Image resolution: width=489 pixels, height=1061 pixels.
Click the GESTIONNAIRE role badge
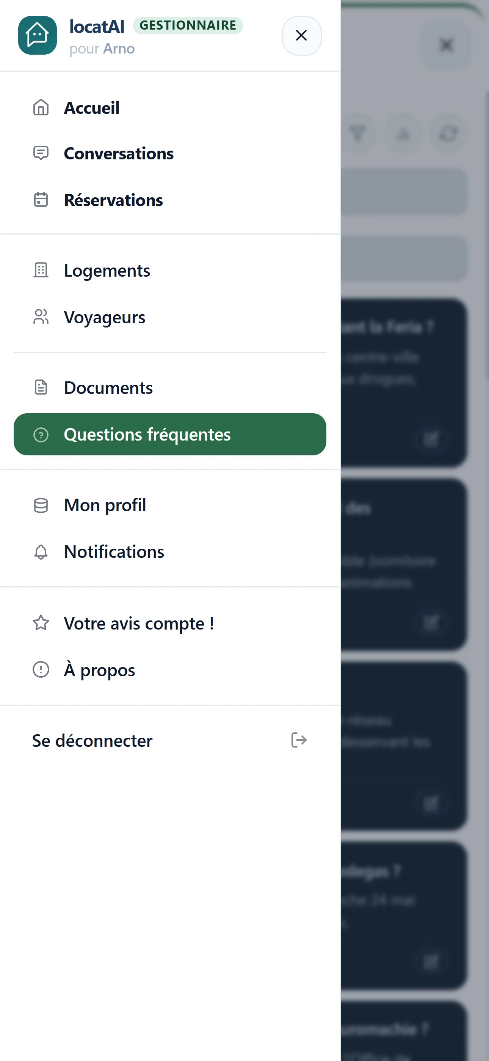tap(188, 25)
